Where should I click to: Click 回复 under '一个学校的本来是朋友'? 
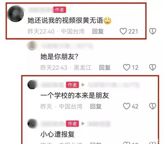click(x=96, y=106)
